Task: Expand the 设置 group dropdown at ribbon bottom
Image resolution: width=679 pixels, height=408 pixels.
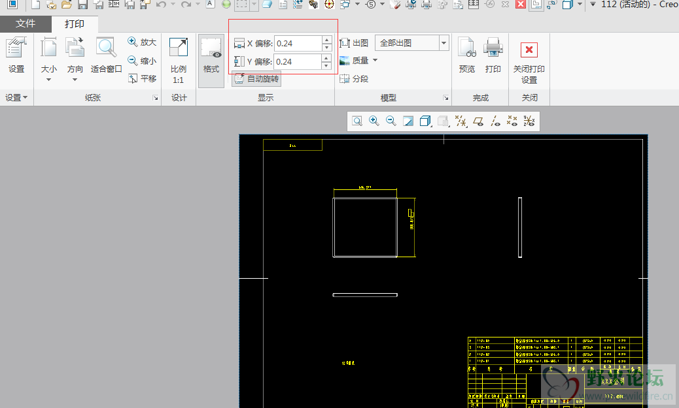Action: tap(16, 98)
